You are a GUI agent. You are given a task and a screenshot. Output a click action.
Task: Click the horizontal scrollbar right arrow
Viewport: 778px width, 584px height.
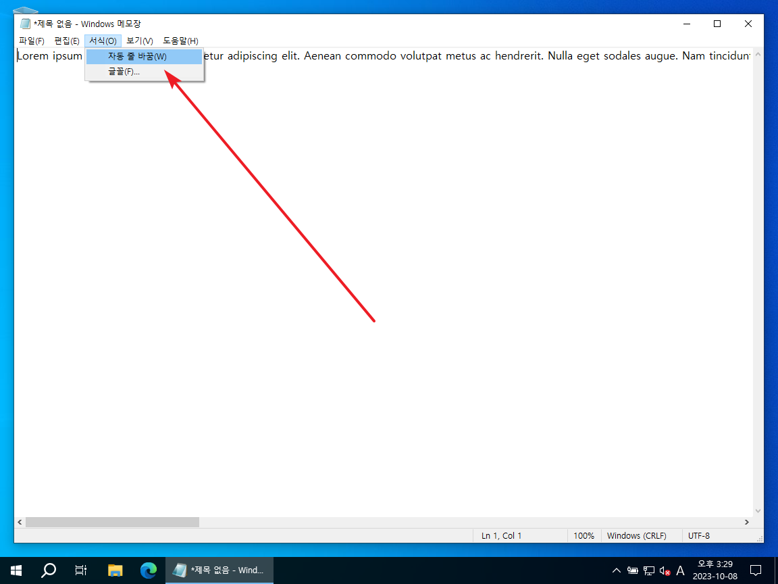coord(747,522)
